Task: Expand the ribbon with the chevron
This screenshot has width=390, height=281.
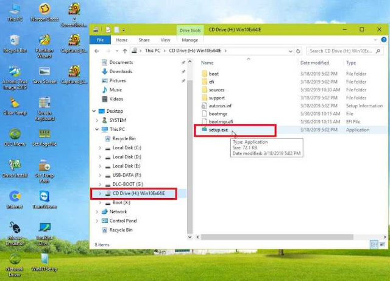Action: (x=375, y=40)
